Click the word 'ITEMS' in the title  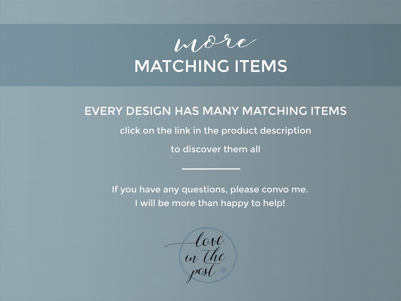click(x=261, y=66)
